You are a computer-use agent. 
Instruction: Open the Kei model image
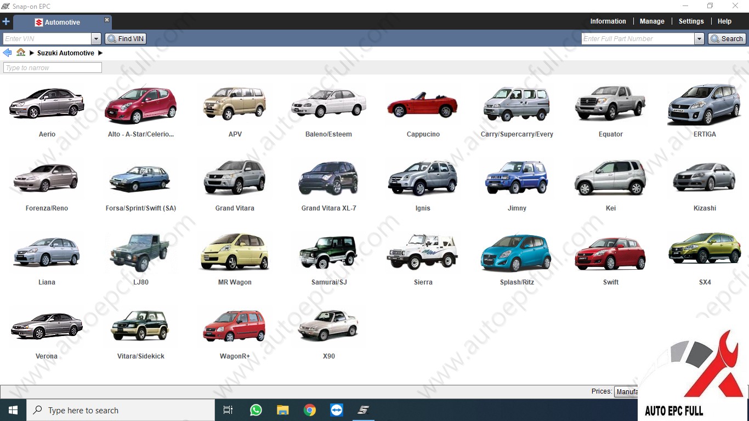coord(610,178)
